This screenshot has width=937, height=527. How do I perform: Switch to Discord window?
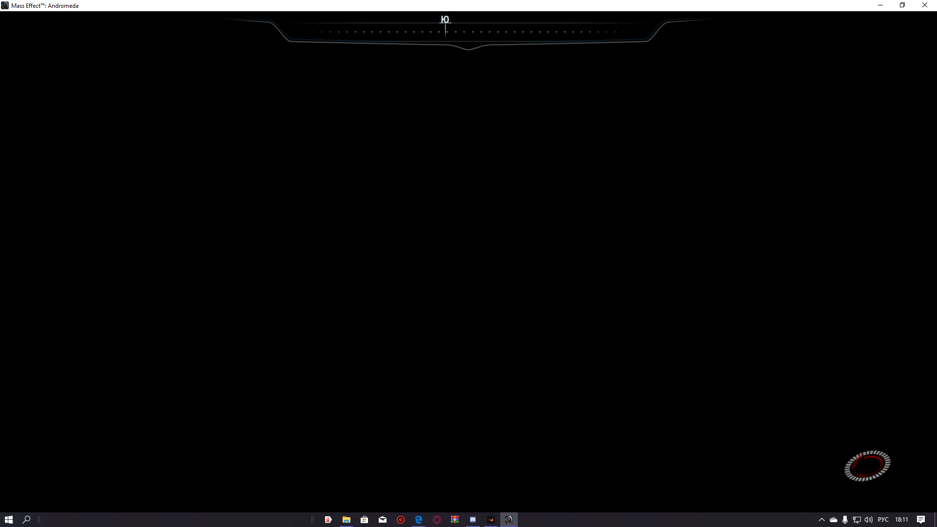pyautogui.click(x=473, y=520)
